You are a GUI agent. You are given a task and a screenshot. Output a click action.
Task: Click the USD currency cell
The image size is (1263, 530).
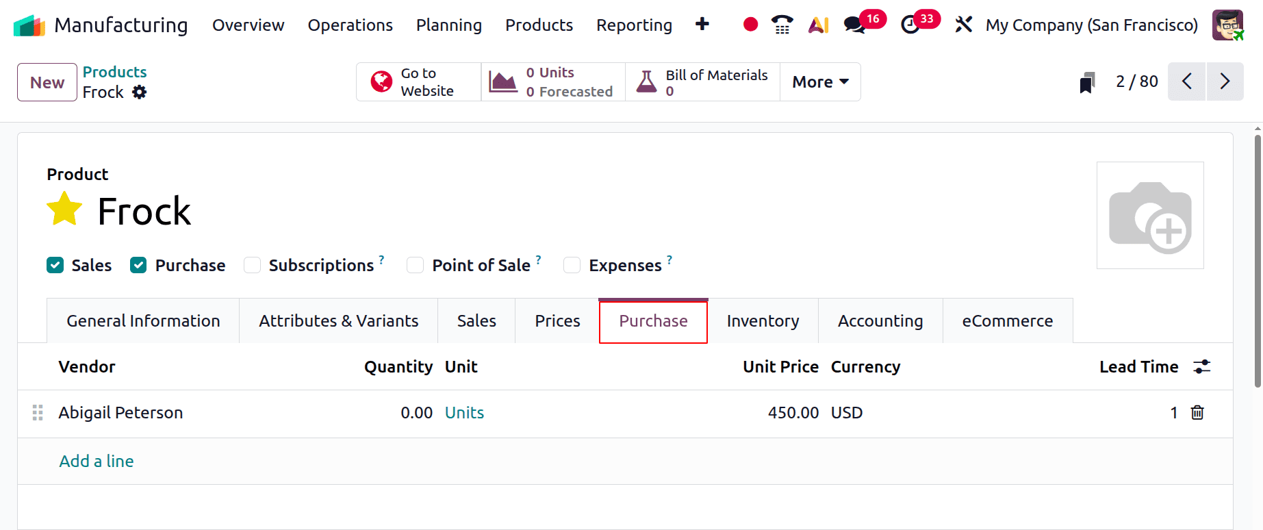point(847,412)
